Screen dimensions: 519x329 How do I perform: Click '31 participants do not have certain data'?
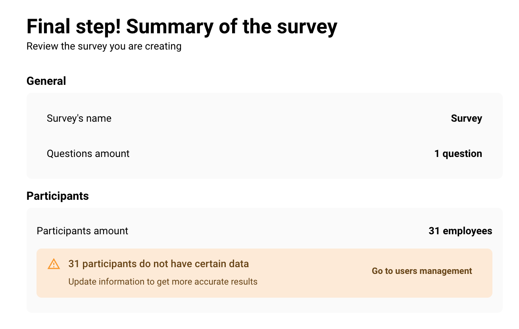[158, 264]
